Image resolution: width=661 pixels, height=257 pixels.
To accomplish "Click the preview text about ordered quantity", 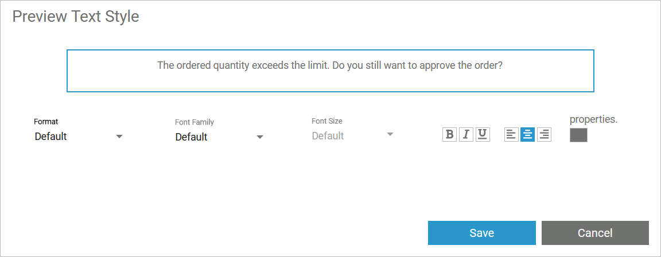I will [330, 65].
